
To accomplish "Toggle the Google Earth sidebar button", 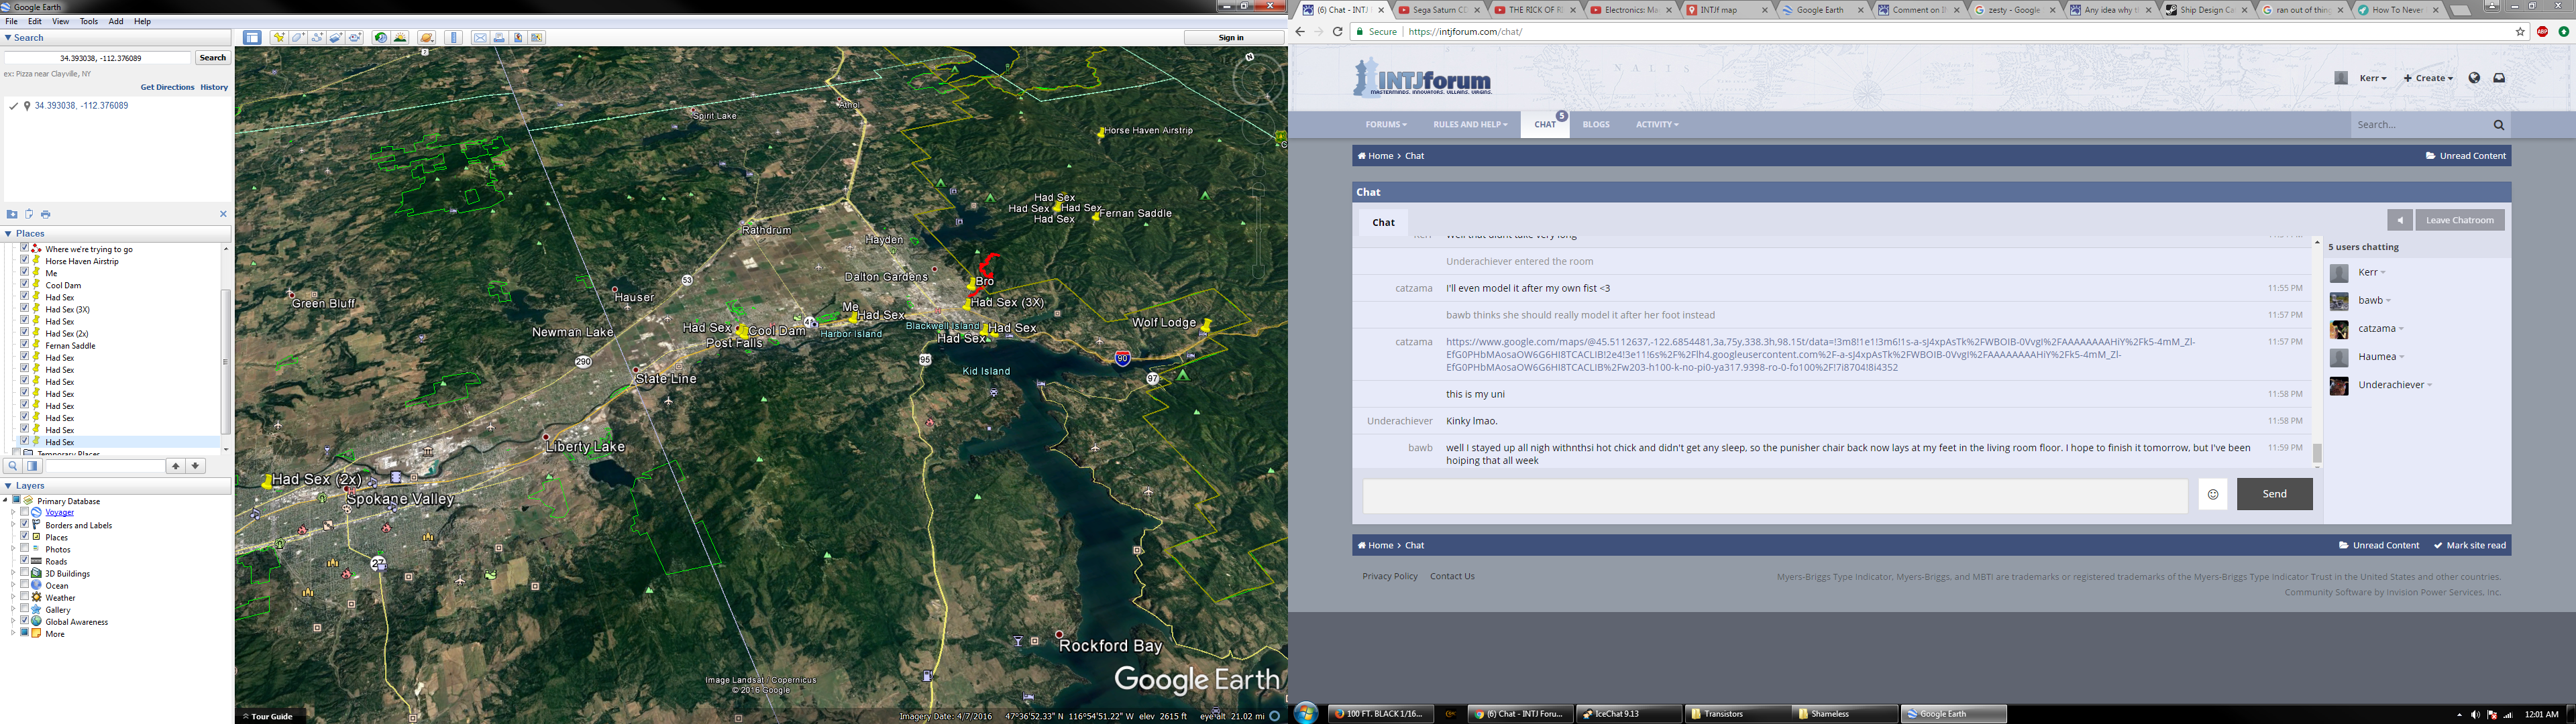I will click(x=252, y=38).
